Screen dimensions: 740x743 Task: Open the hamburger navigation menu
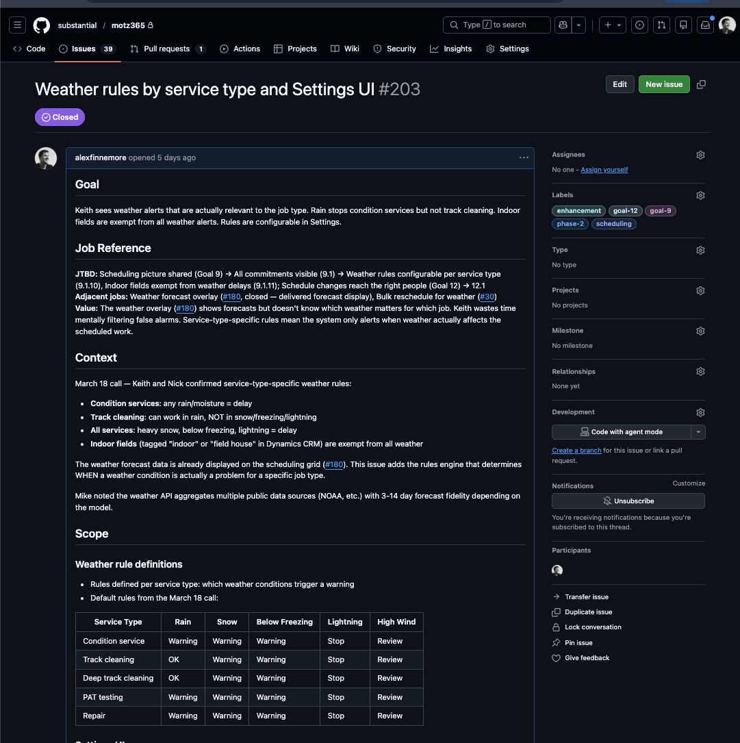(x=18, y=25)
